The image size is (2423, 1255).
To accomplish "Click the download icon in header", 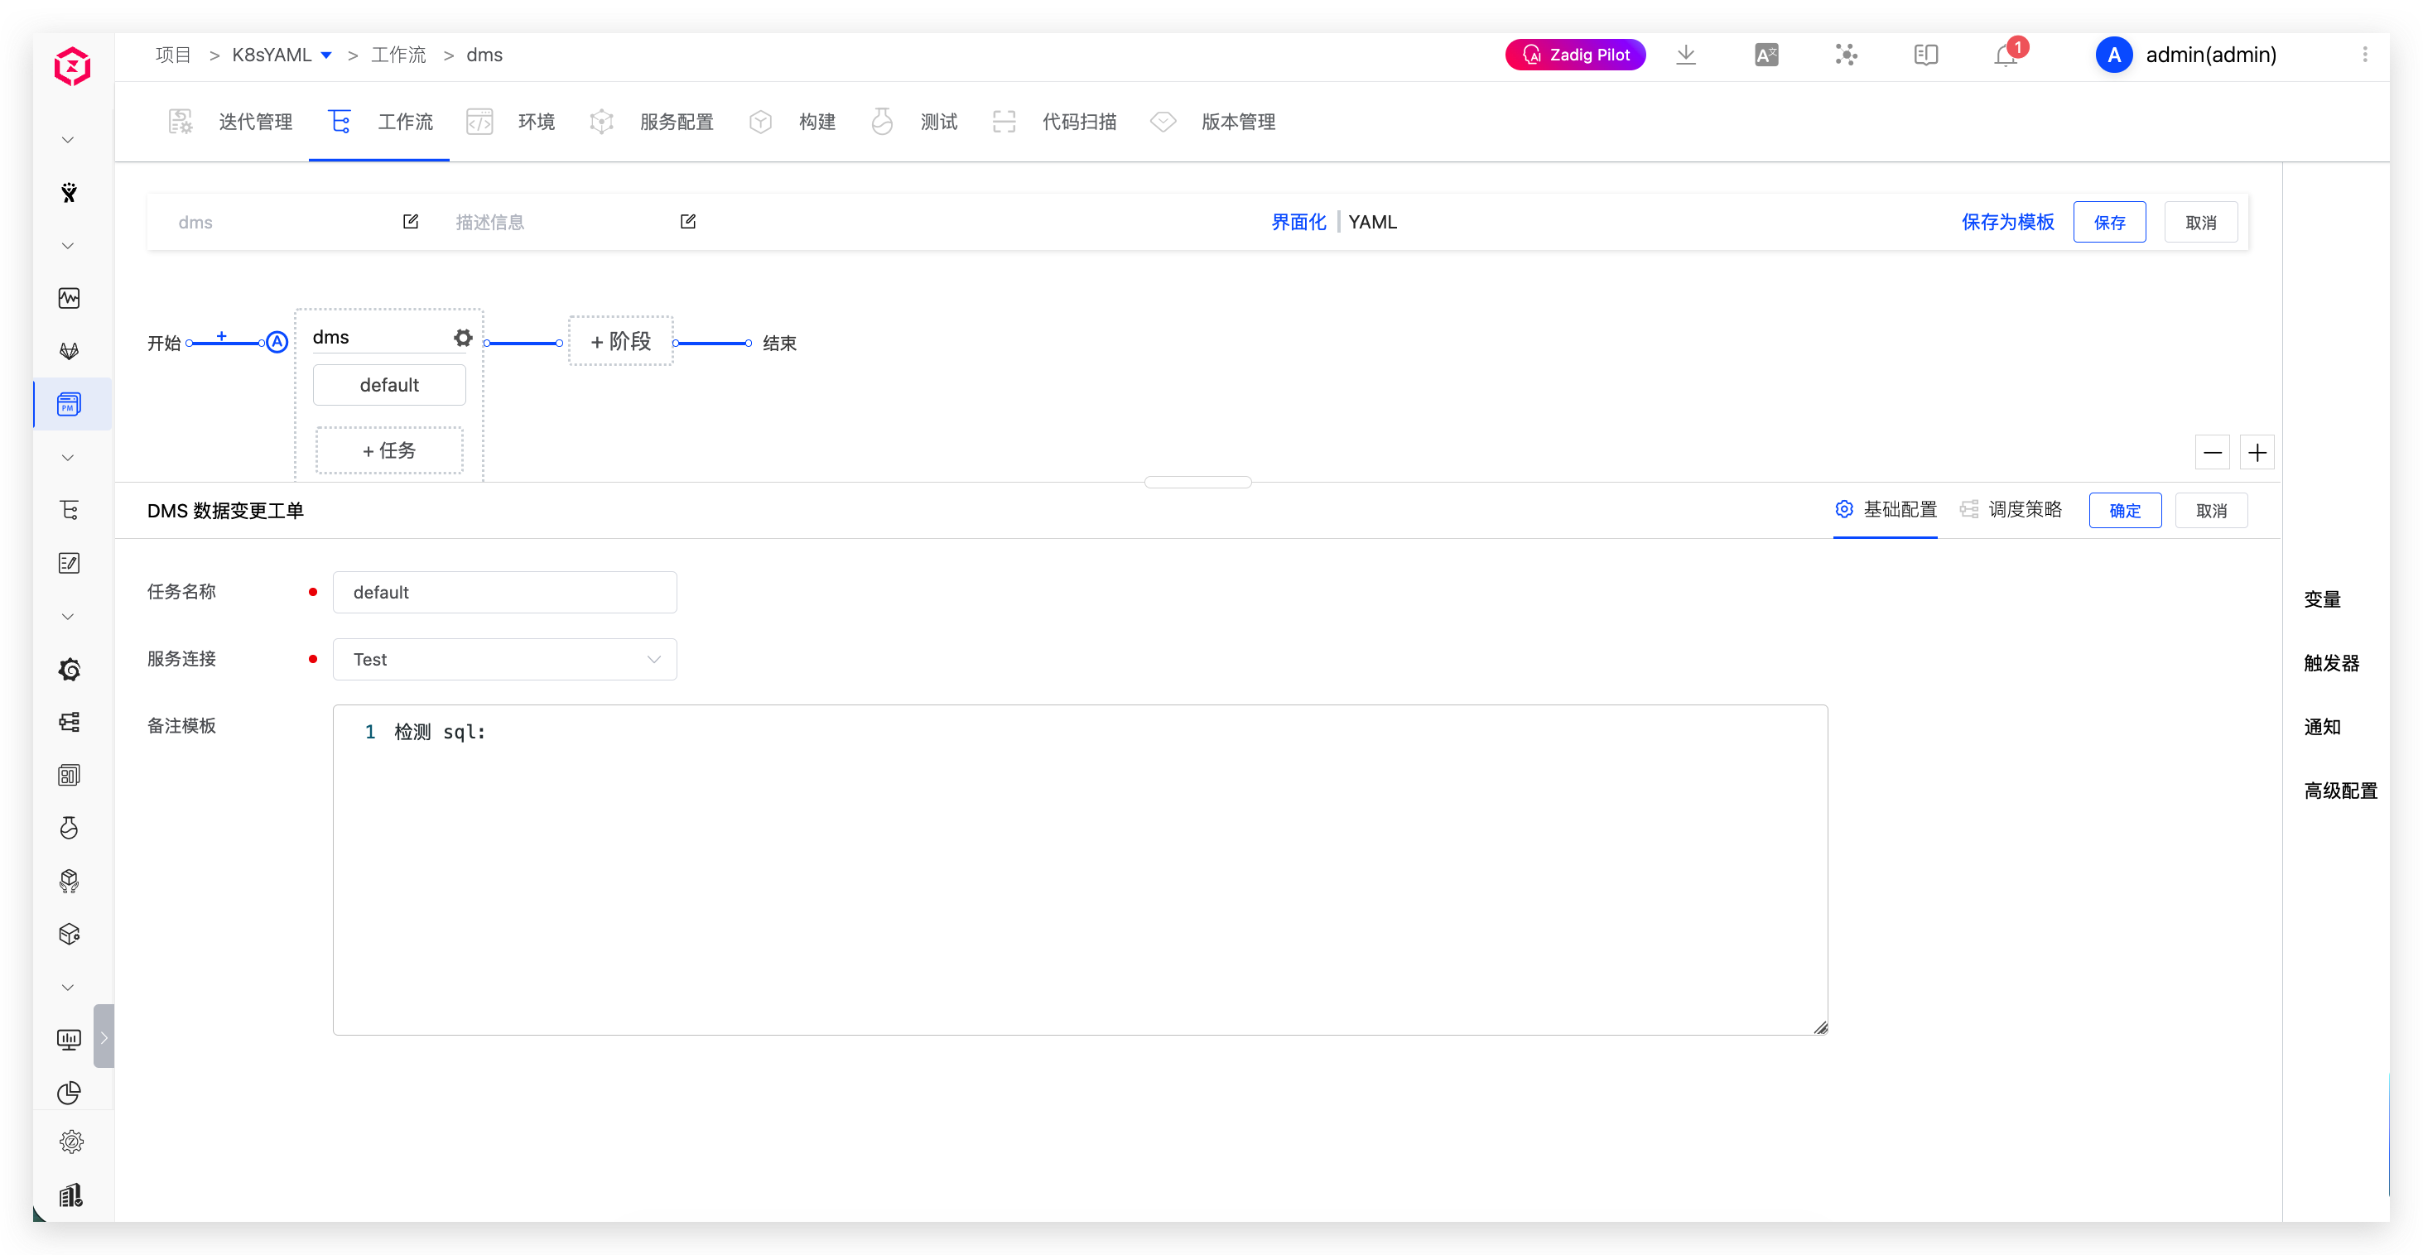I will point(1685,55).
